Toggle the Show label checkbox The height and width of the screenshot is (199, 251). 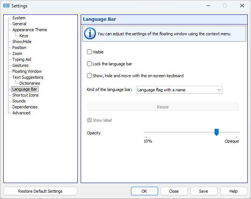89,120
